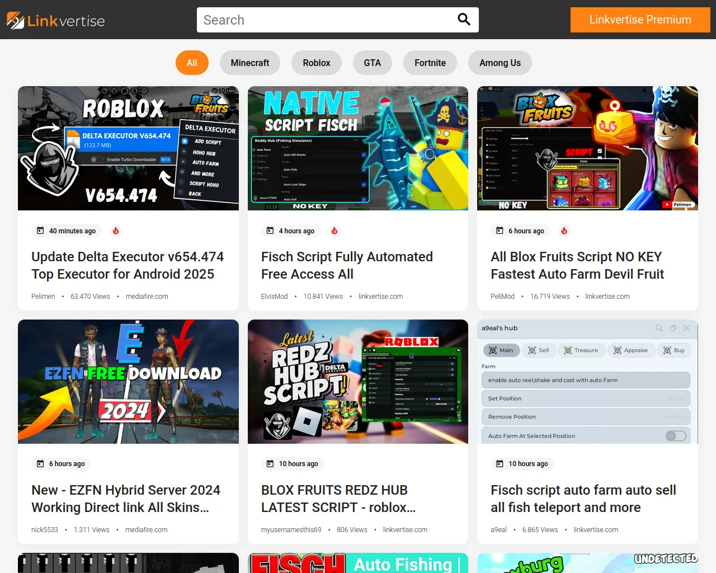Click the calendar icon next to 40 minutes ago
The height and width of the screenshot is (573, 716).
(x=40, y=231)
